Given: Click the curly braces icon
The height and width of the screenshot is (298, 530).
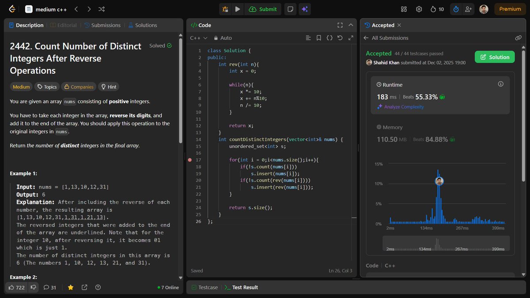Looking at the screenshot, I should click(329, 38).
